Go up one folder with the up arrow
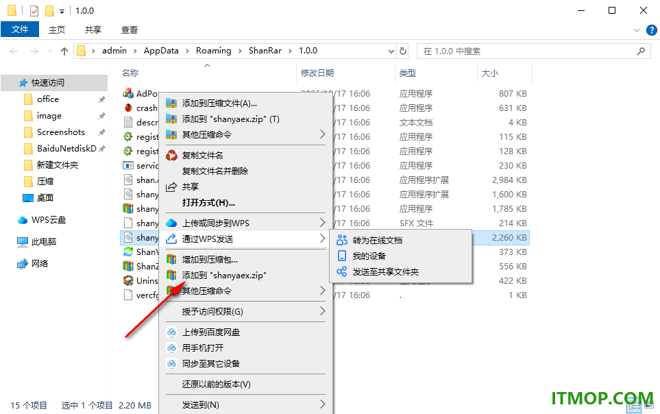Viewport: 660px width, 414px height. click(x=64, y=51)
